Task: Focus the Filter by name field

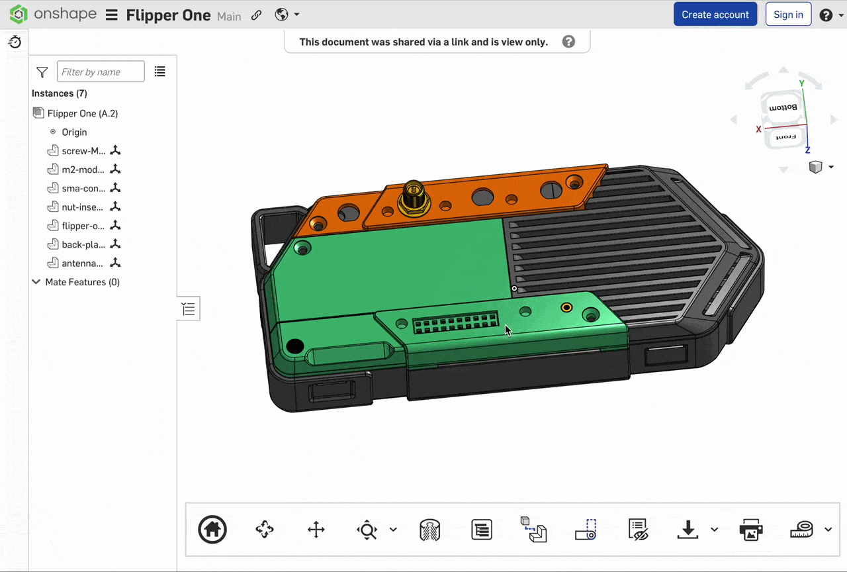Action: point(101,71)
